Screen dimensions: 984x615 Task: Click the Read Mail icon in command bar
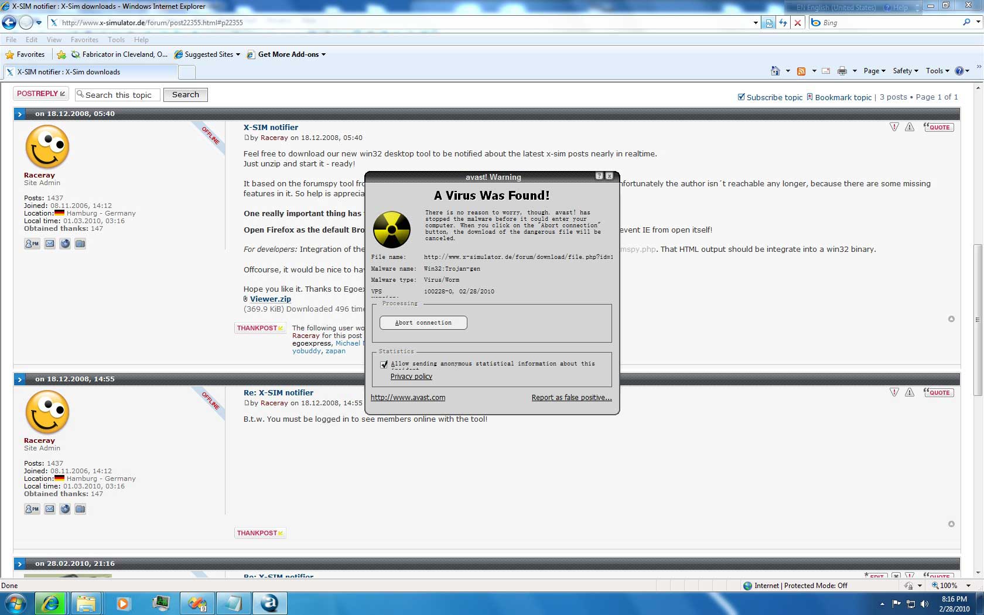click(x=826, y=71)
